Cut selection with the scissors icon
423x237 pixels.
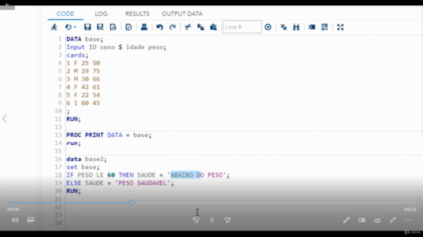click(x=188, y=27)
